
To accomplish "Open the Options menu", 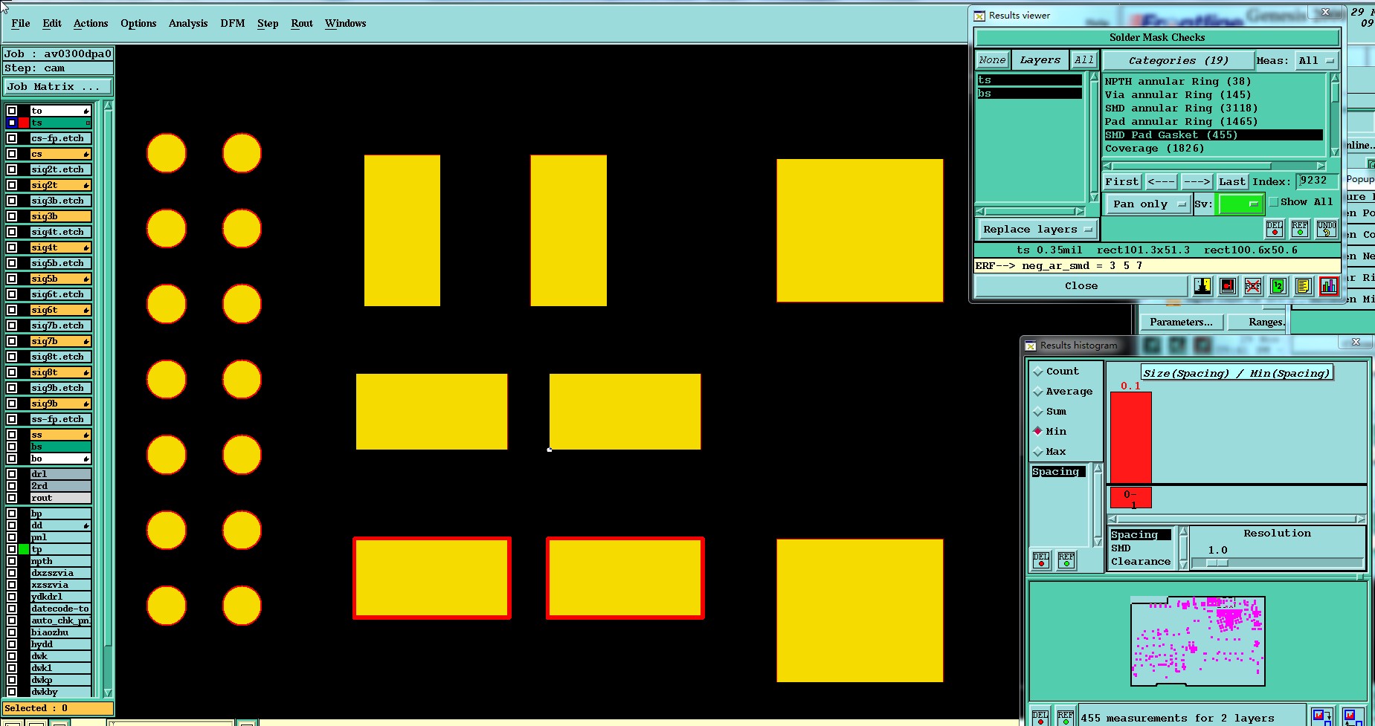I will (138, 24).
